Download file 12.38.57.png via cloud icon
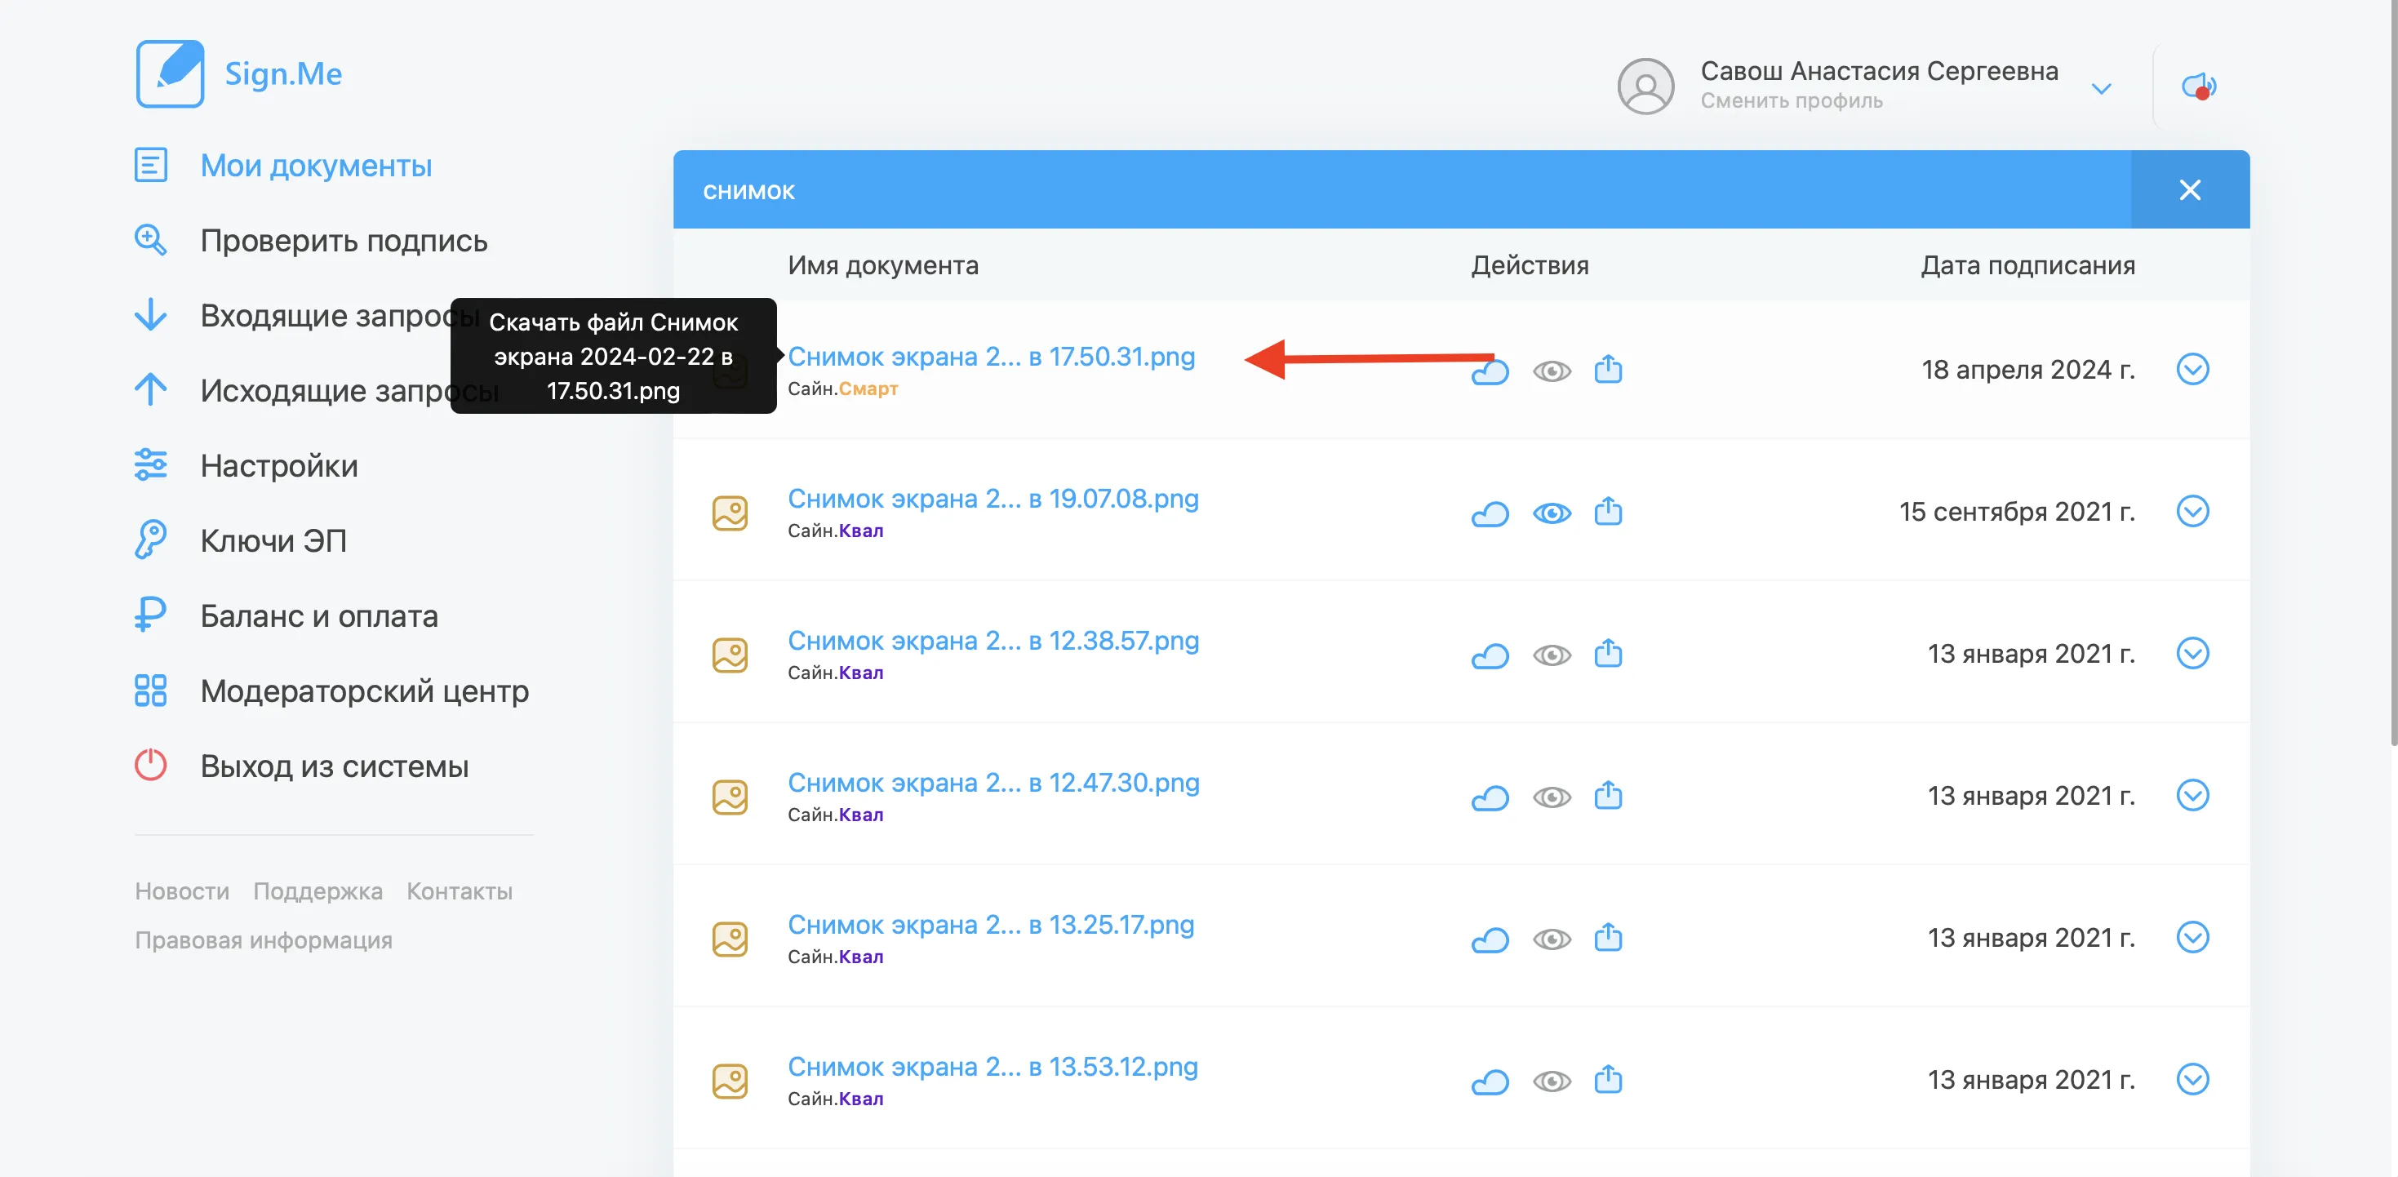The height and width of the screenshot is (1177, 2398). [1490, 655]
